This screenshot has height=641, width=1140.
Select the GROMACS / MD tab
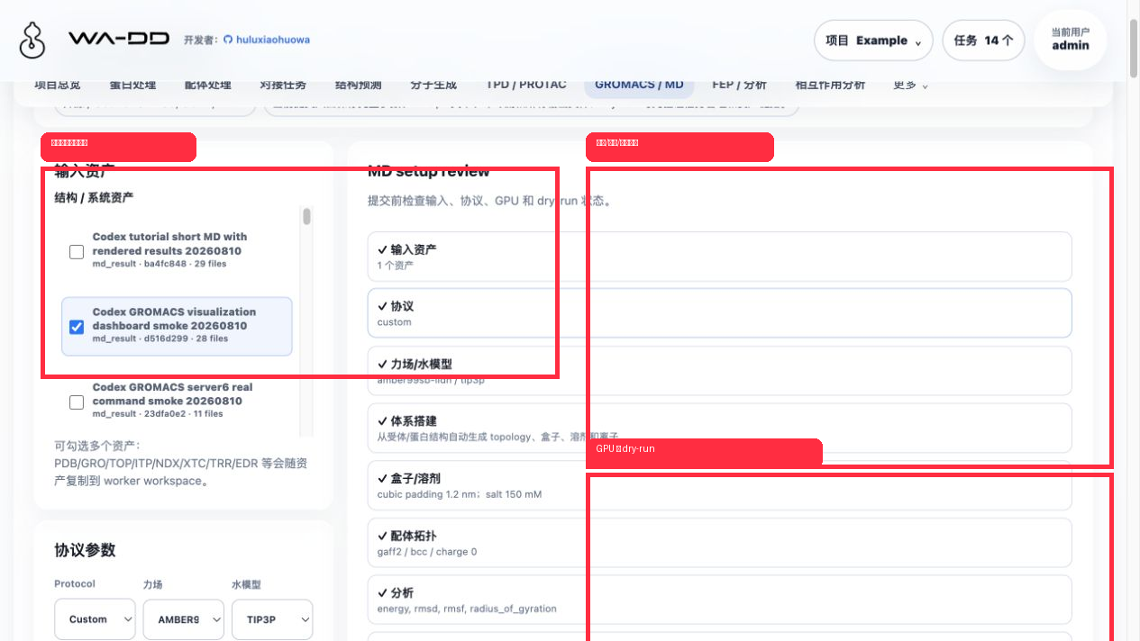tap(639, 85)
